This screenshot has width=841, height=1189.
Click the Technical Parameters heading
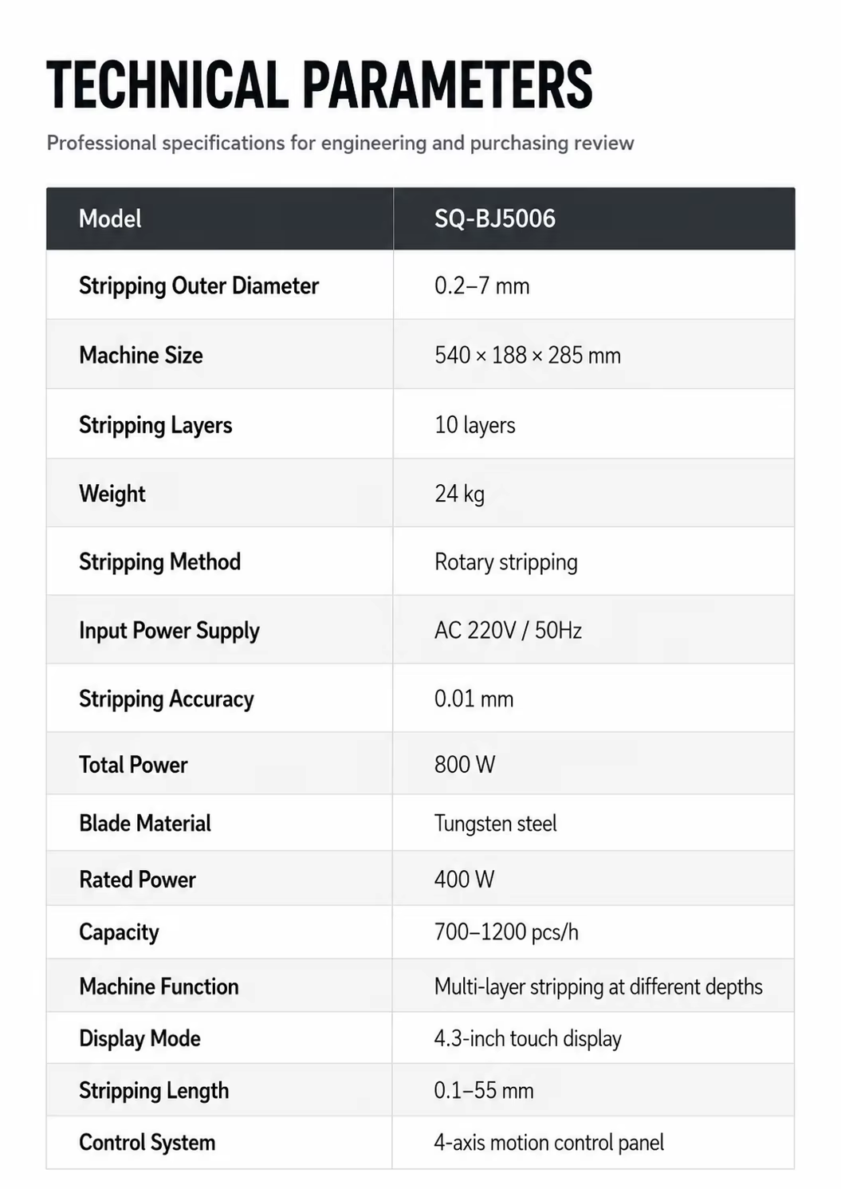(320, 85)
